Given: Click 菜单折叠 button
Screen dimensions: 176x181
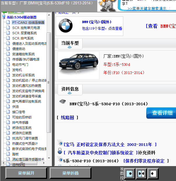Looking at the screenshot, I should [71, 173].
